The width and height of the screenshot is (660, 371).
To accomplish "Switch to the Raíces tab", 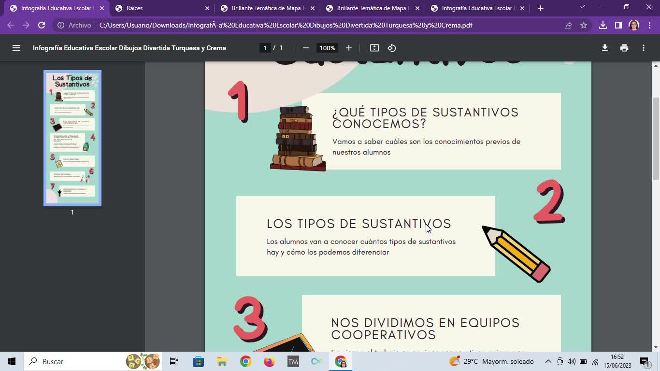I will 161,8.
